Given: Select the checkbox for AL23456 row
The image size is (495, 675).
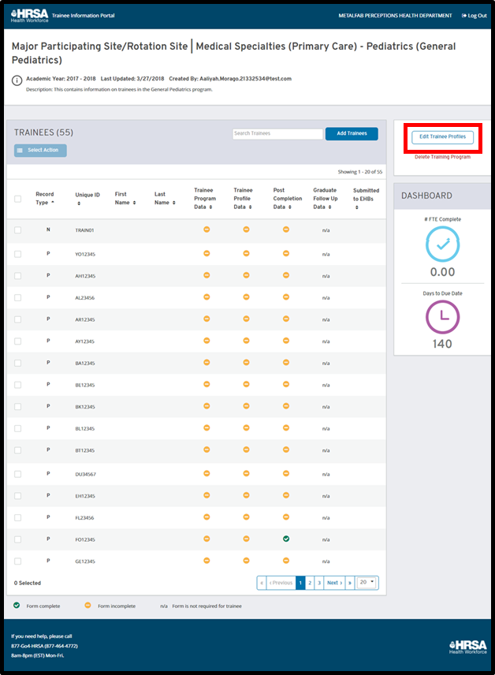Looking at the screenshot, I should coord(17,298).
